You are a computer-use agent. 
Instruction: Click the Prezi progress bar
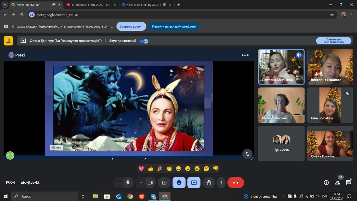pyautogui.click(x=129, y=156)
